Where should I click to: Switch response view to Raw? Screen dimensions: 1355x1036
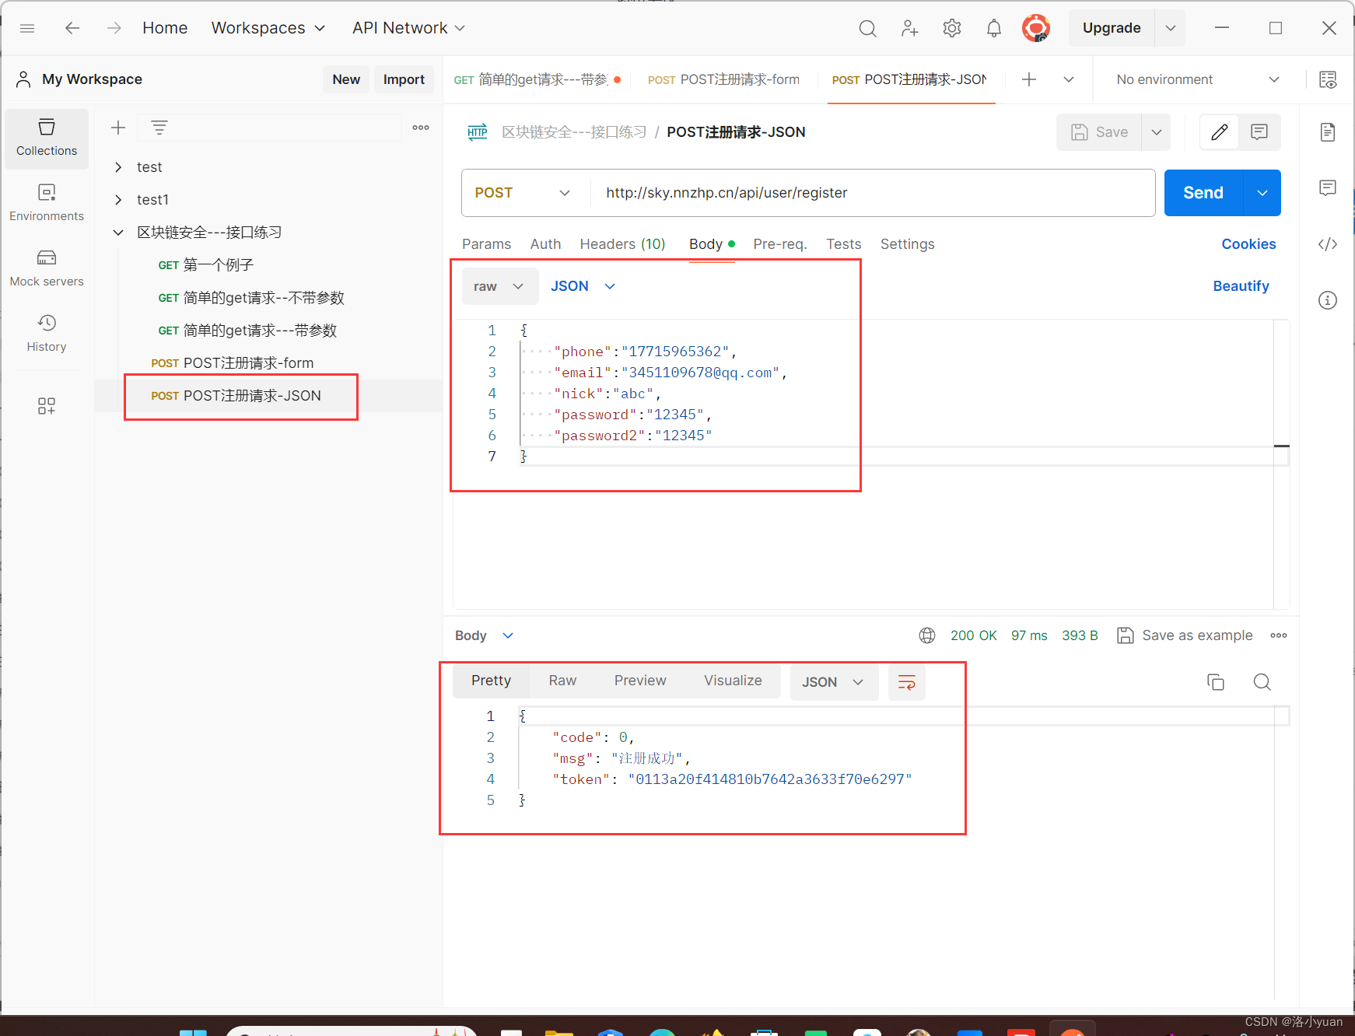coord(562,681)
